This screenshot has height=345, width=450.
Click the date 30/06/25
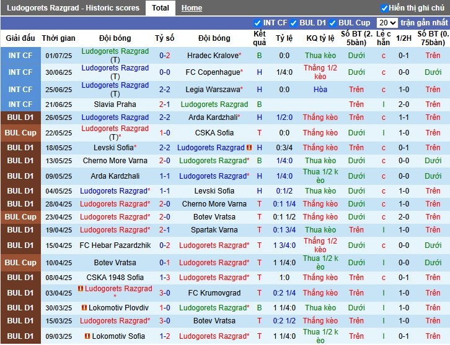click(58, 72)
